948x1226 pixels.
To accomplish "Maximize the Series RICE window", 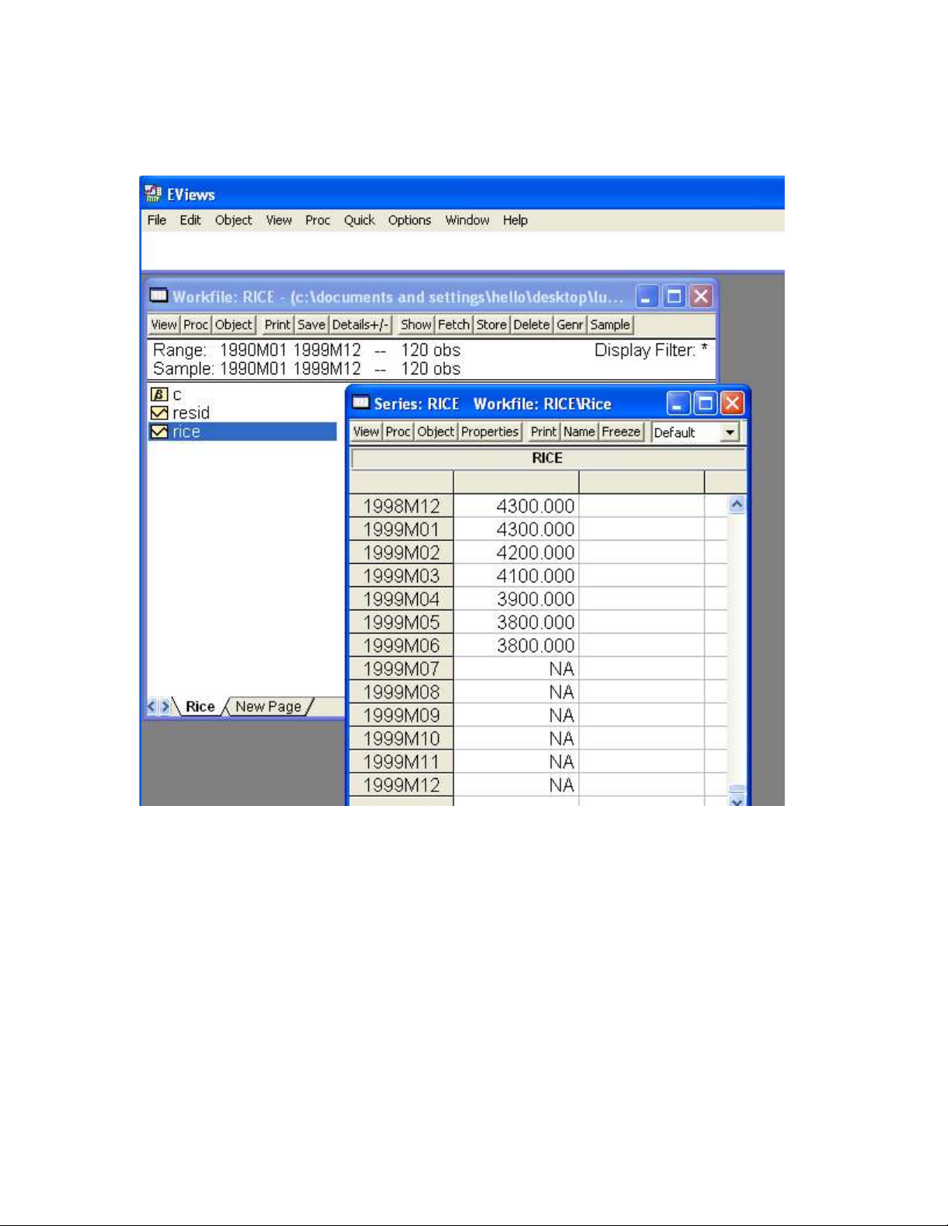I will click(705, 403).
